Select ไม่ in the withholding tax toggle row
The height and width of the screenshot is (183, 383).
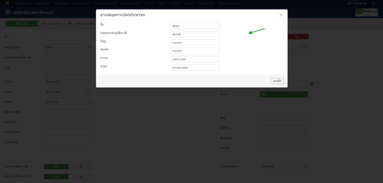click(x=80, y=176)
